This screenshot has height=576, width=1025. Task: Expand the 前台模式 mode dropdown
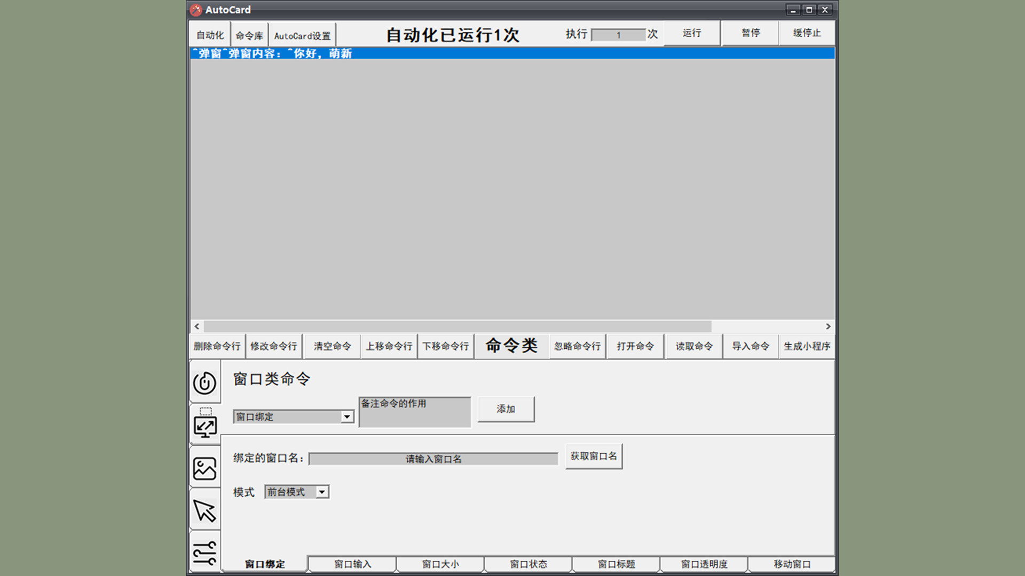322,492
